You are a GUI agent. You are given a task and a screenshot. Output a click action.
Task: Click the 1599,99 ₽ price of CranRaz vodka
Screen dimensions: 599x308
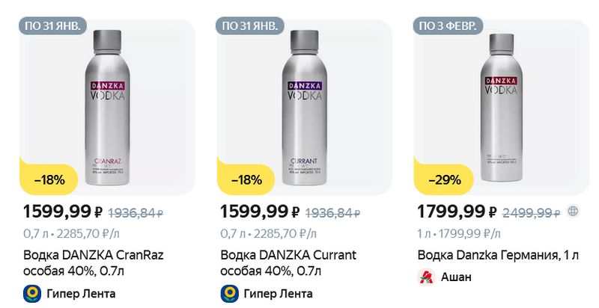point(62,212)
